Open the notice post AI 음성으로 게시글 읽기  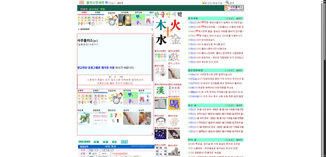pyautogui.click(x=213, y=44)
